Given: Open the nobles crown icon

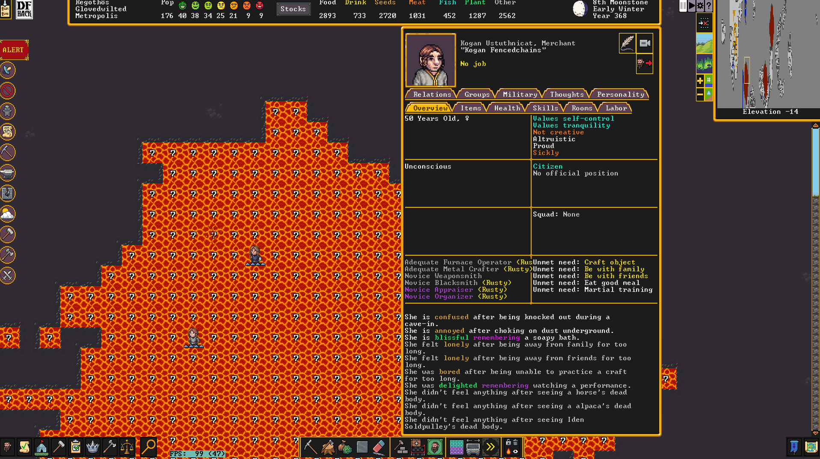Looking at the screenshot, I should click(93, 447).
